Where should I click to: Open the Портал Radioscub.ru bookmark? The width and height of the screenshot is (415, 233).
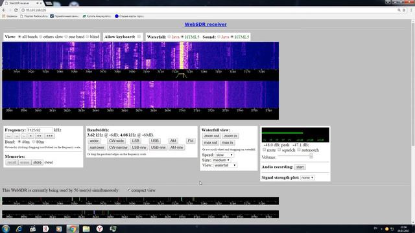click(x=34, y=16)
